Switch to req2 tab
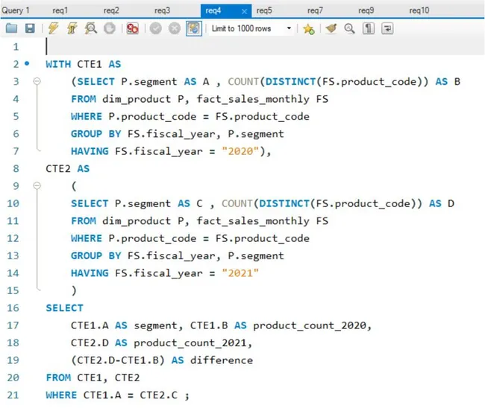The height and width of the screenshot is (411, 485). click(x=111, y=10)
